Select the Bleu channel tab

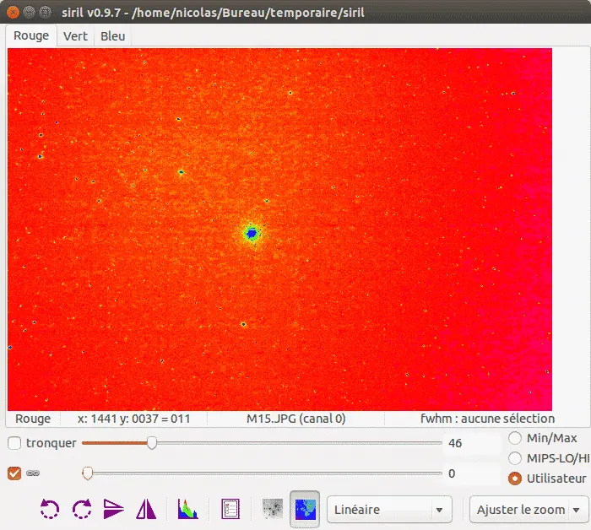point(112,36)
